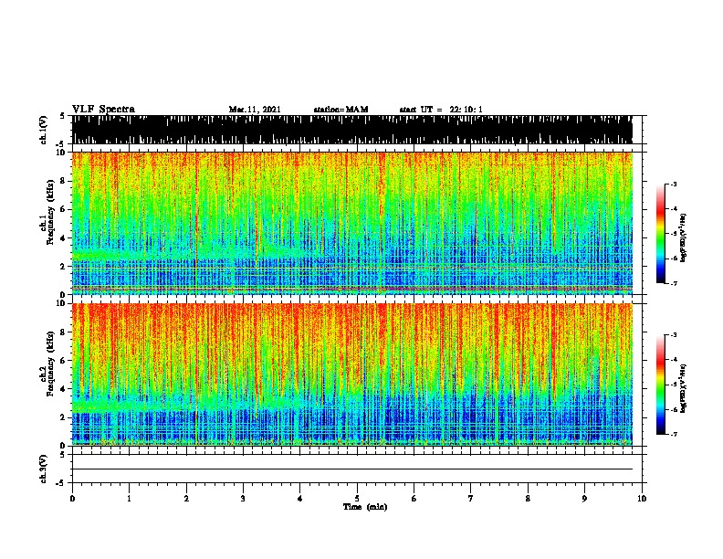Click inside the ch.2 spectrogram panel
Screen dimensions: 723x559
(352, 374)
